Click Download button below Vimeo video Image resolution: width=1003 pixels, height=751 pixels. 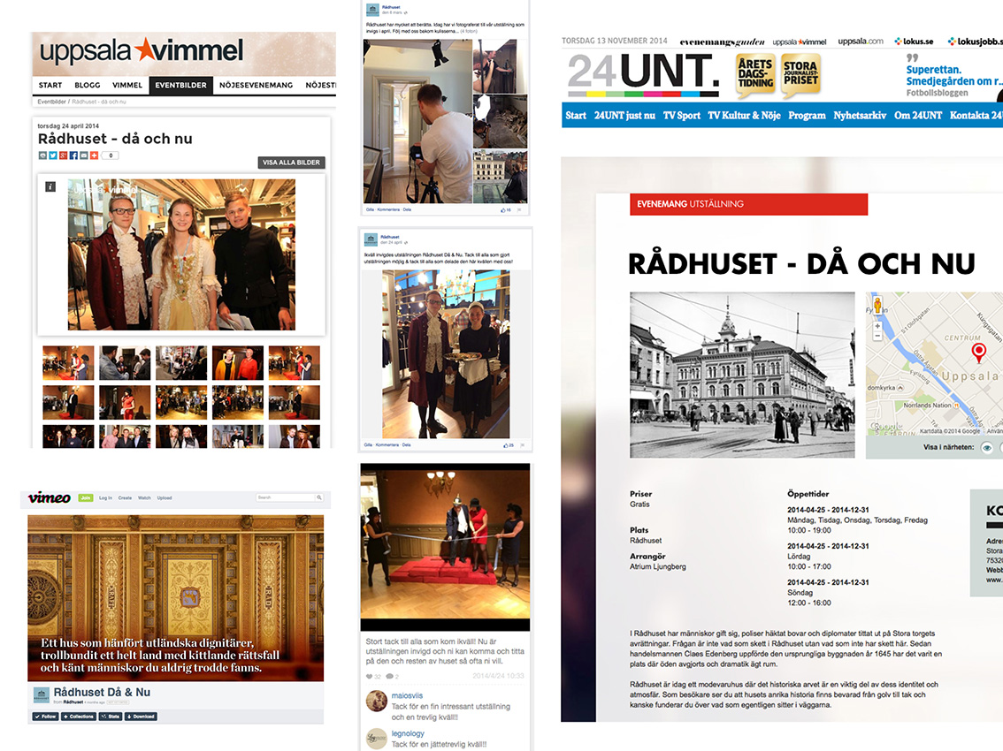click(141, 717)
